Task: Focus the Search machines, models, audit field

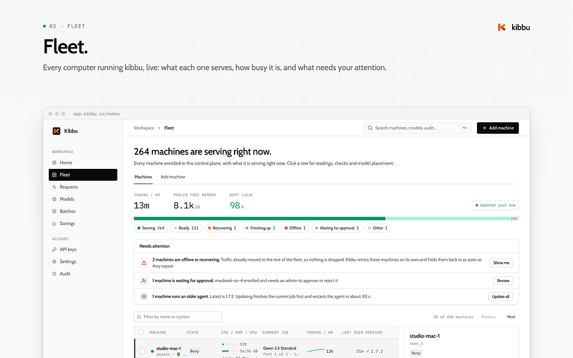Action: (417, 128)
